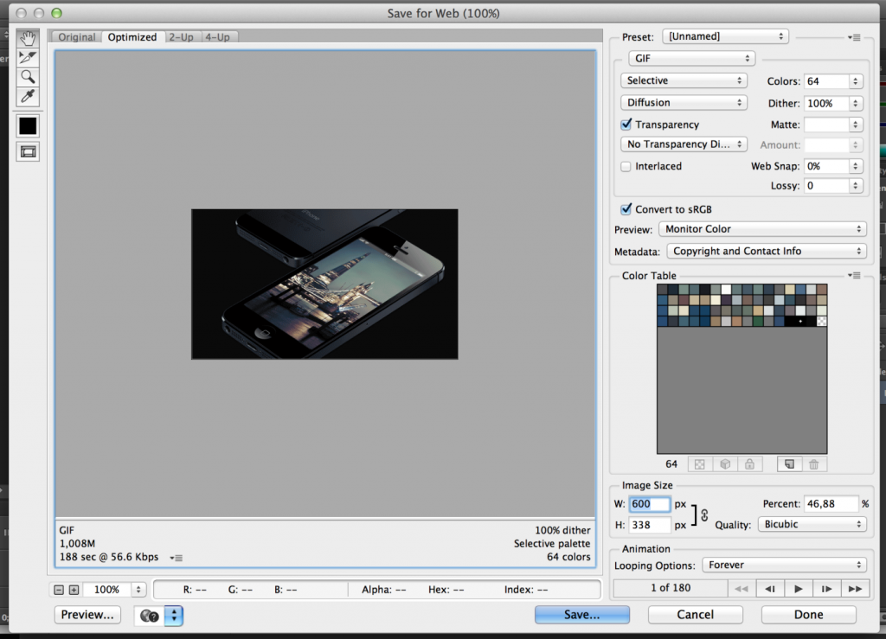Uncheck Convert to sRGB
886x639 pixels.
click(626, 209)
